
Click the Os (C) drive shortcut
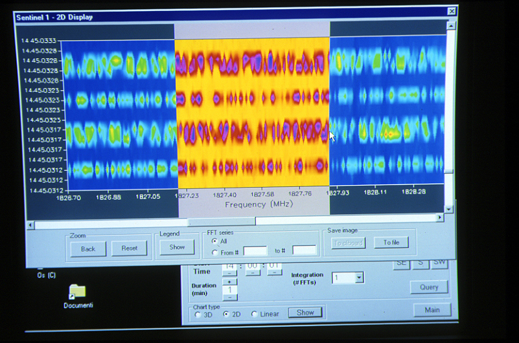47,274
